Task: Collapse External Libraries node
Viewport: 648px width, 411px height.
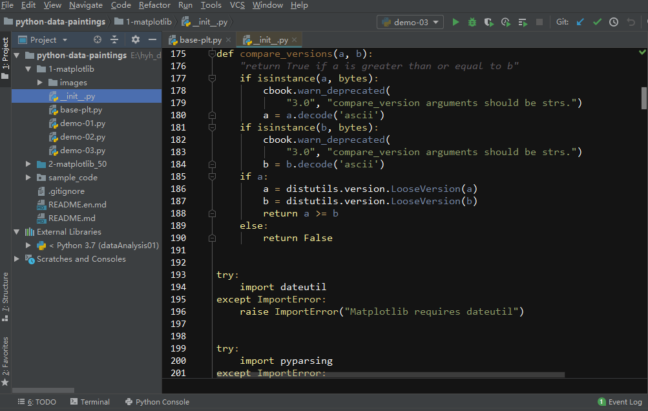Action: tap(17, 231)
